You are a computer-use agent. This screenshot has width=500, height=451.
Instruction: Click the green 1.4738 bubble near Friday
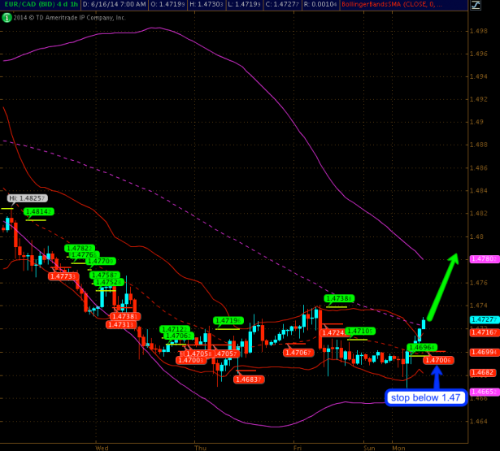click(338, 298)
